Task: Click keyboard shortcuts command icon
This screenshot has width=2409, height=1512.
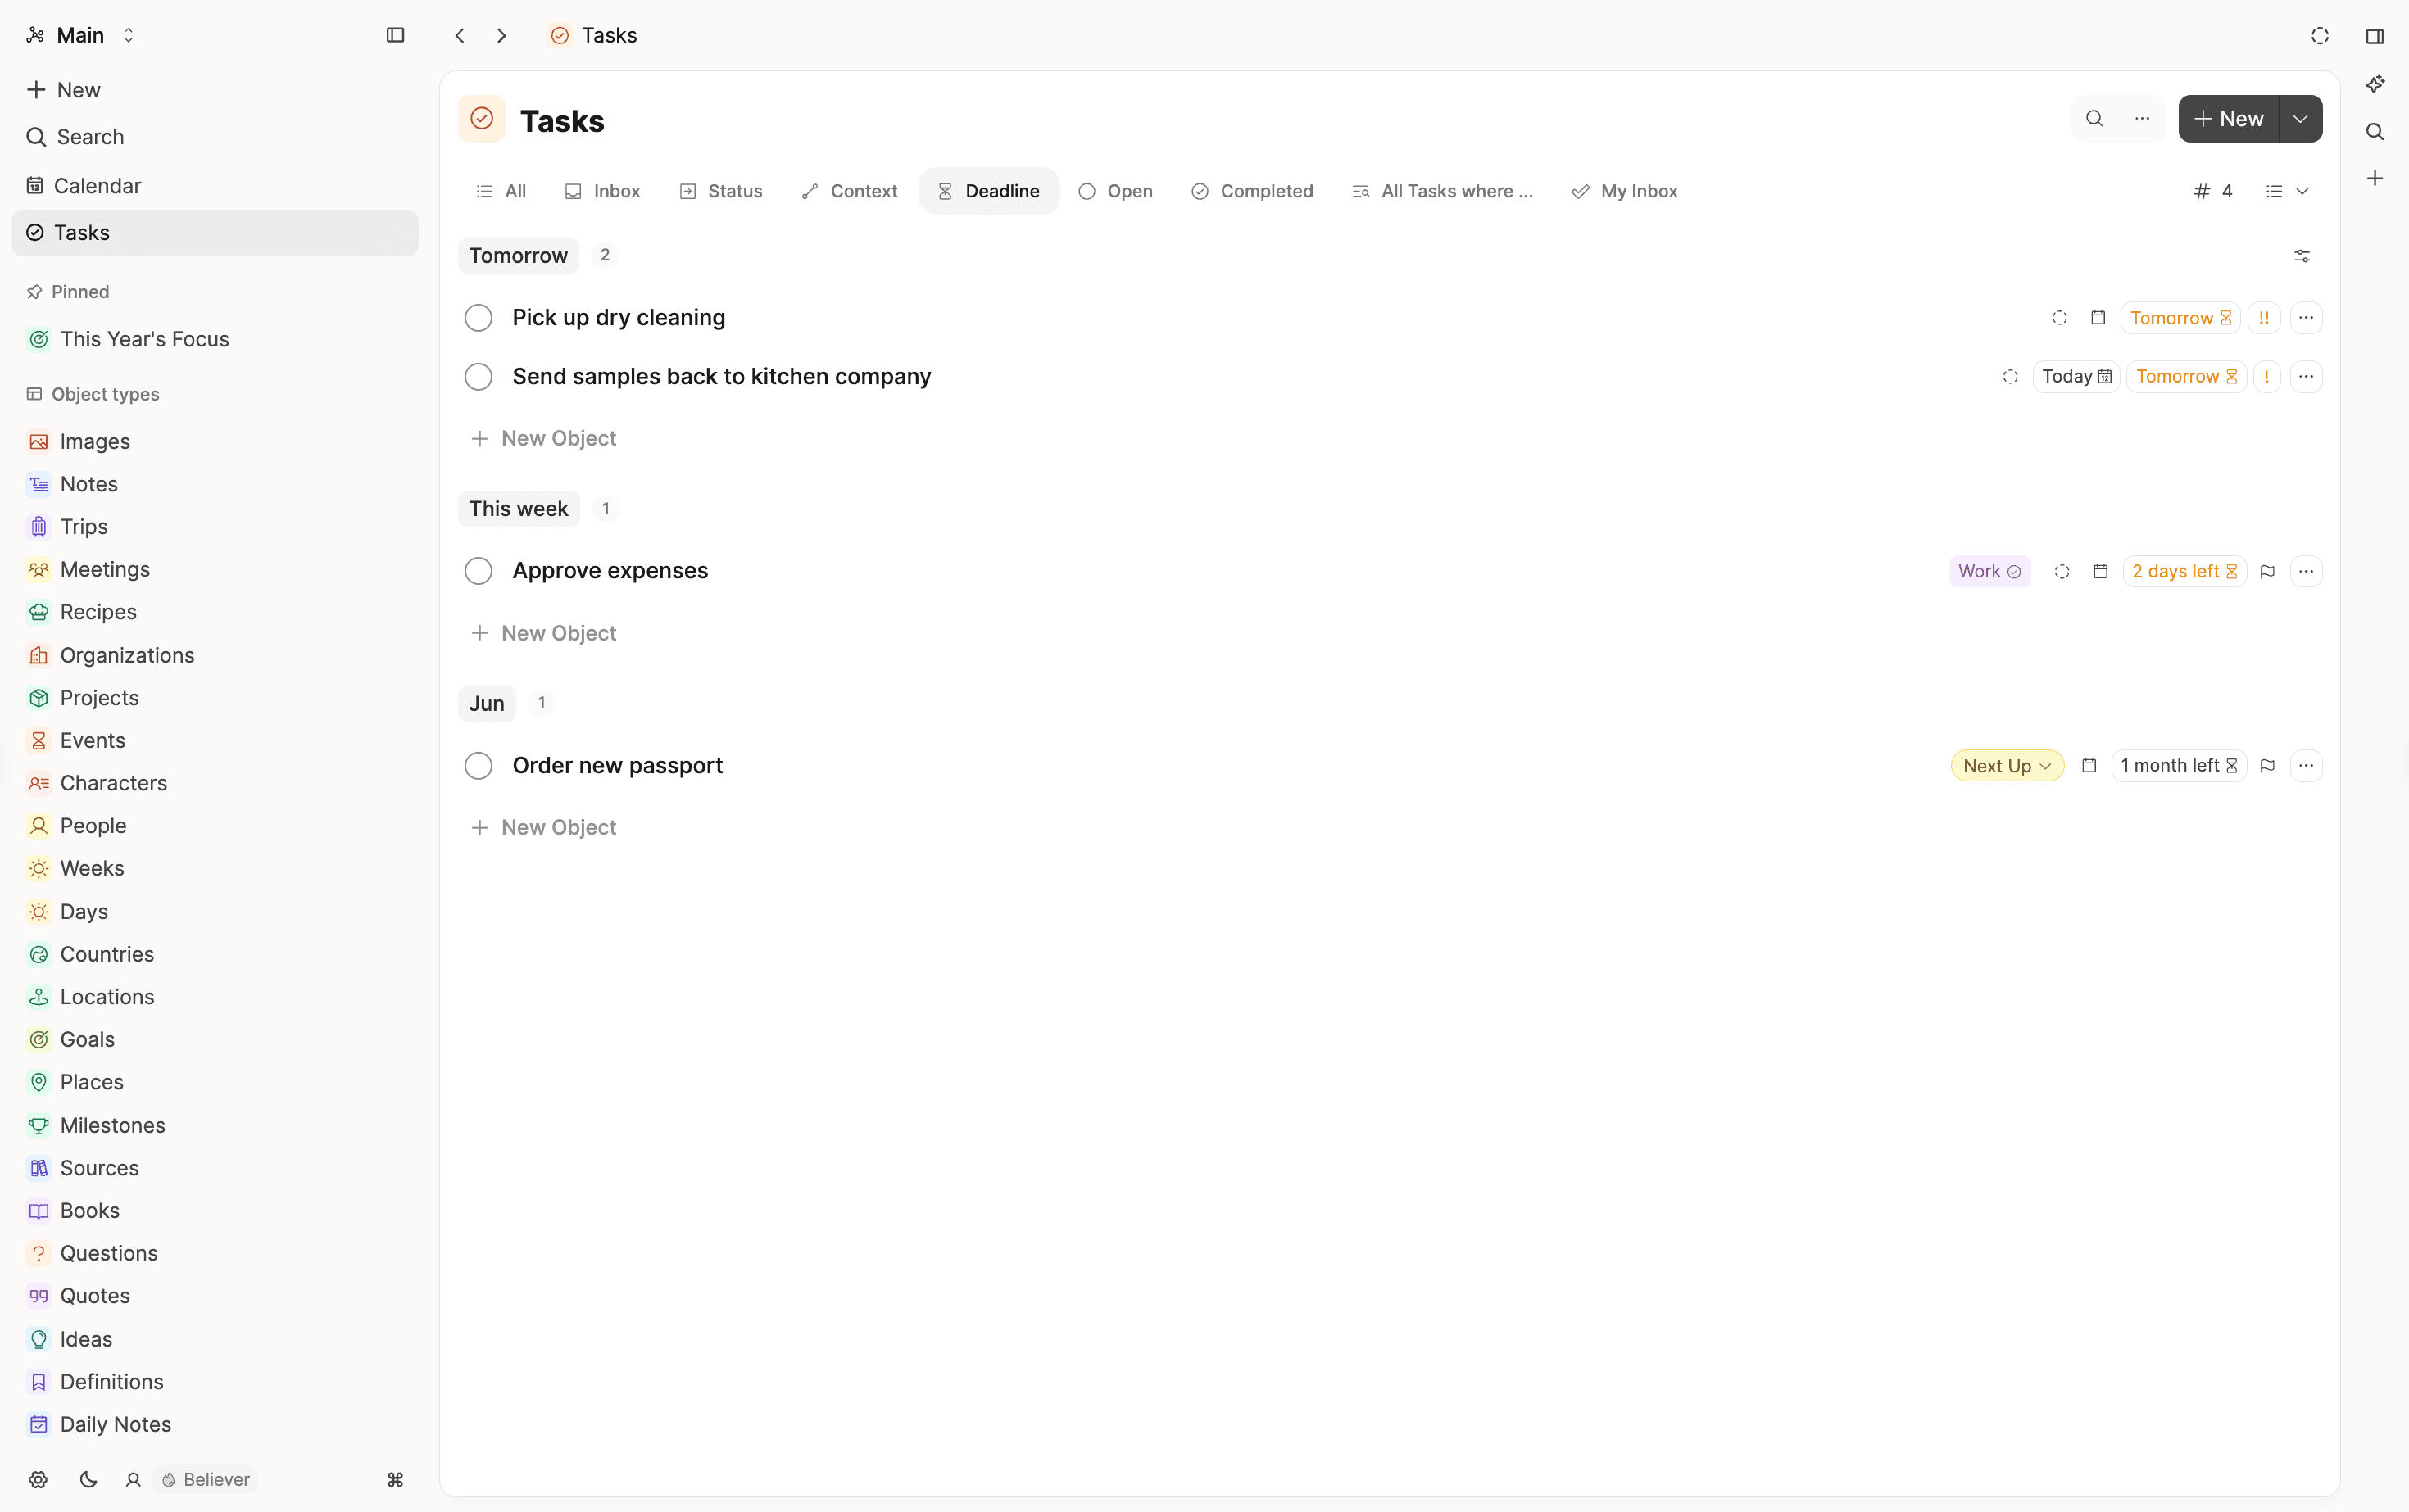Action: tap(395, 1479)
